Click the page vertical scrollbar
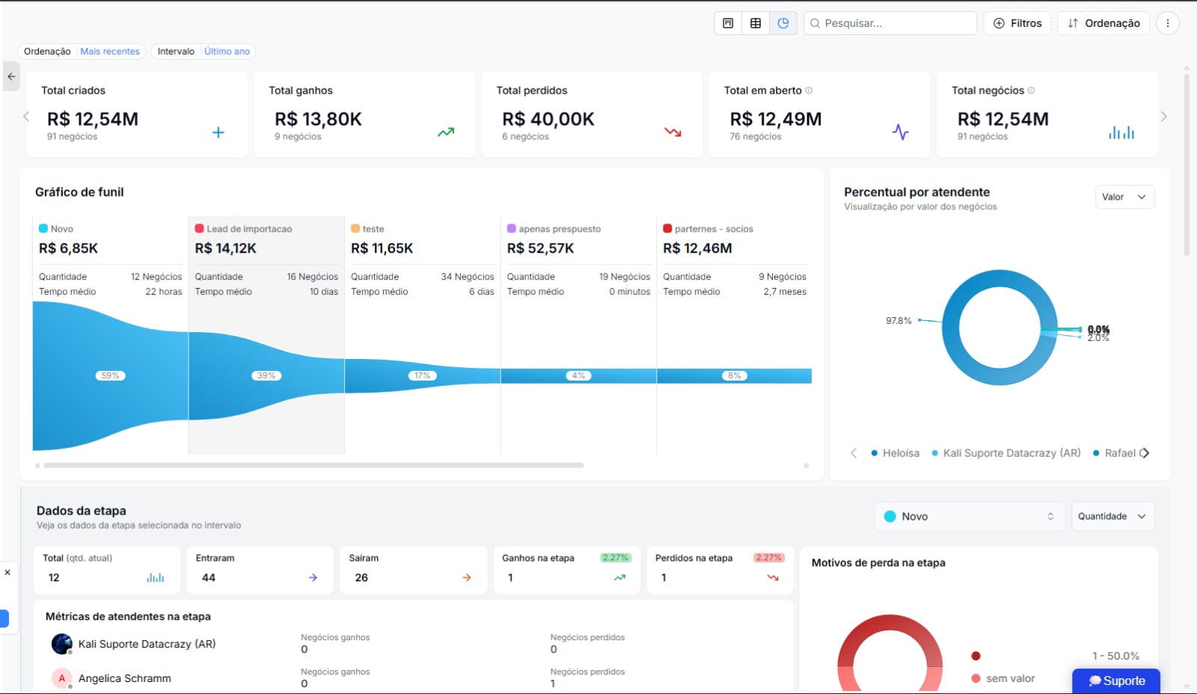1197x694 pixels. (x=1187, y=165)
